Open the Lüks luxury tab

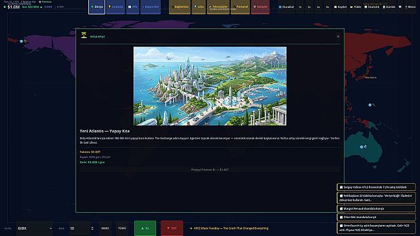(x=199, y=6)
